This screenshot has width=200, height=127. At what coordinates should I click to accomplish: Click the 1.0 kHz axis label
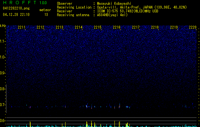[x=3, y=57]
